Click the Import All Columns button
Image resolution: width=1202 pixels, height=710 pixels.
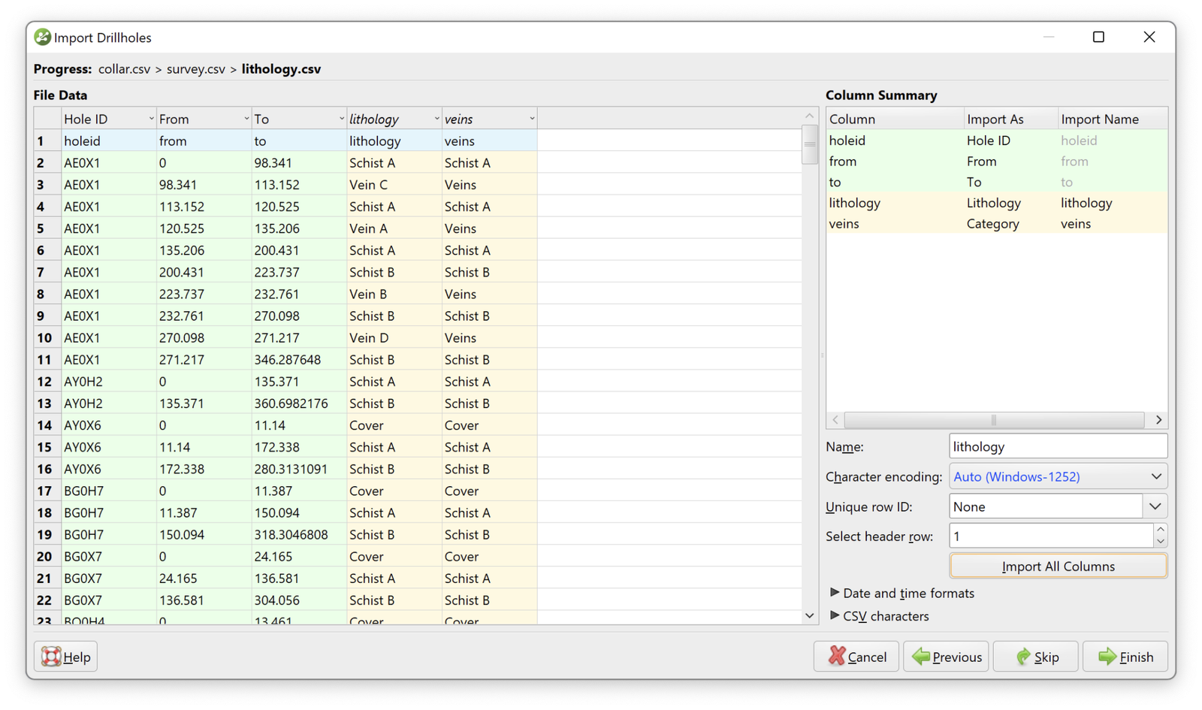click(1057, 566)
